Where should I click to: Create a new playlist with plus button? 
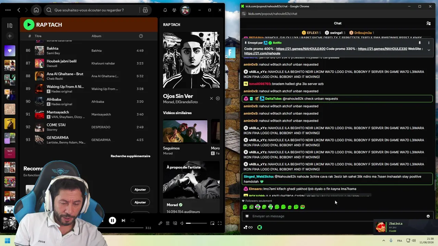click(x=10, y=36)
